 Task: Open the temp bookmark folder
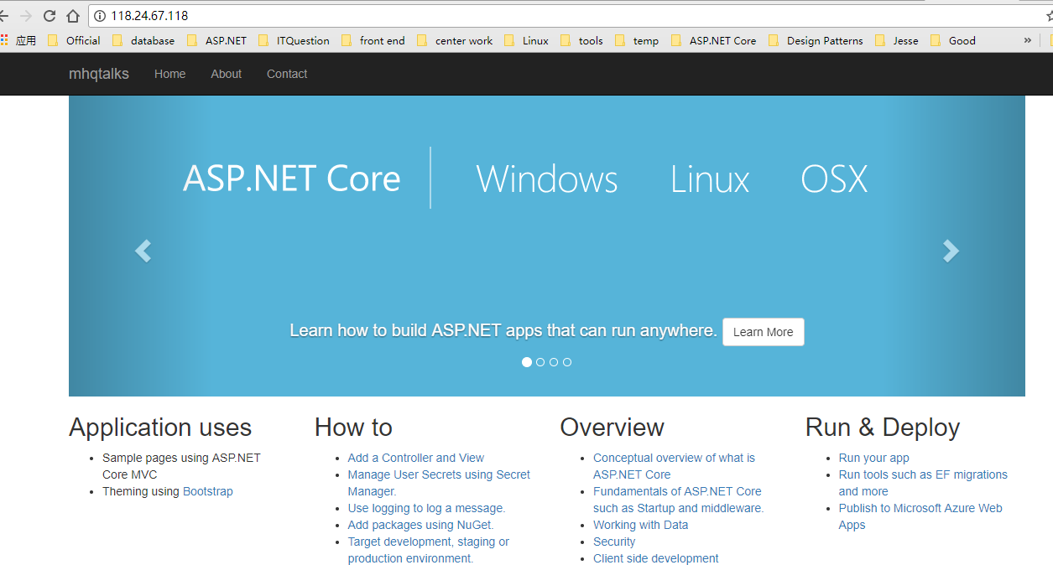(637, 40)
